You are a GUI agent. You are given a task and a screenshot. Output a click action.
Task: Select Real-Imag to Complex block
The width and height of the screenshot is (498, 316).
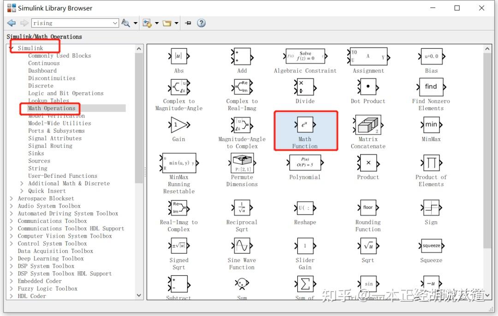(179, 208)
